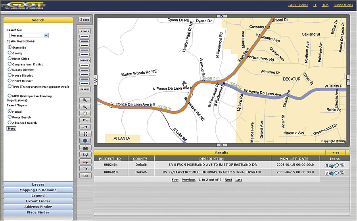Select the Statewide radio button
Screen dimensions: 357x221
click(x=10, y=47)
